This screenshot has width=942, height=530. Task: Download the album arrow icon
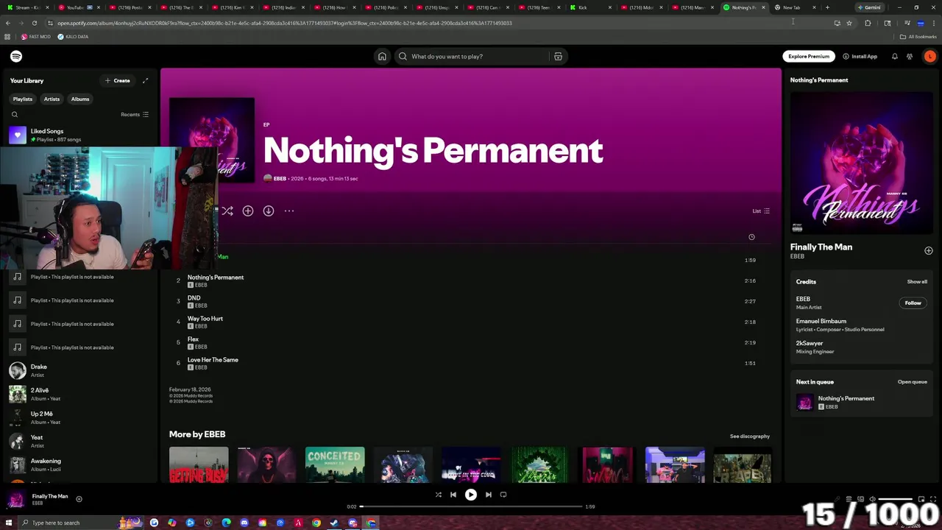269,211
